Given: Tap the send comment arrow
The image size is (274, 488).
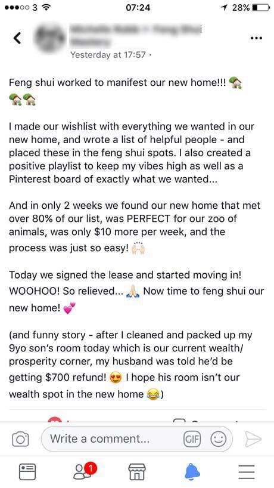Looking at the screenshot, I should 253,439.
